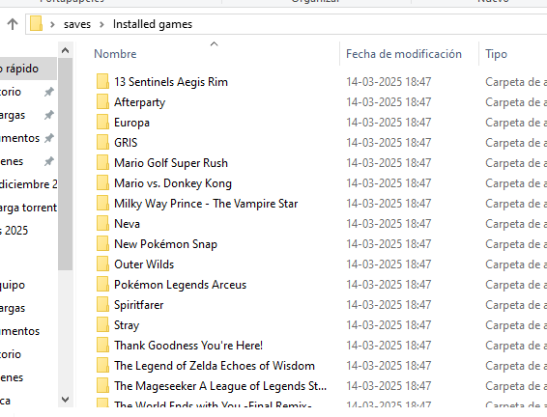Select the Mario vs. Donkey Kong folder name
This screenshot has height=417, width=547.
(x=173, y=183)
